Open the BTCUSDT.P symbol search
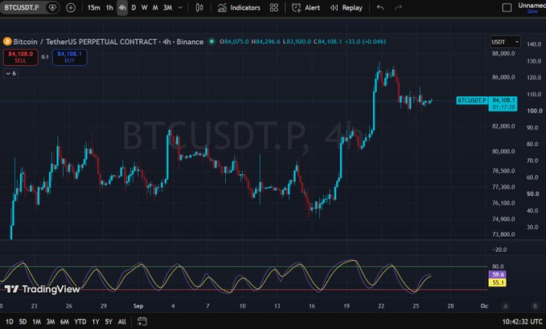 22,7
